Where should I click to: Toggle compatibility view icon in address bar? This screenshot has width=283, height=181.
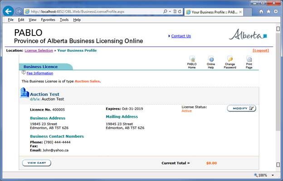click(x=175, y=11)
